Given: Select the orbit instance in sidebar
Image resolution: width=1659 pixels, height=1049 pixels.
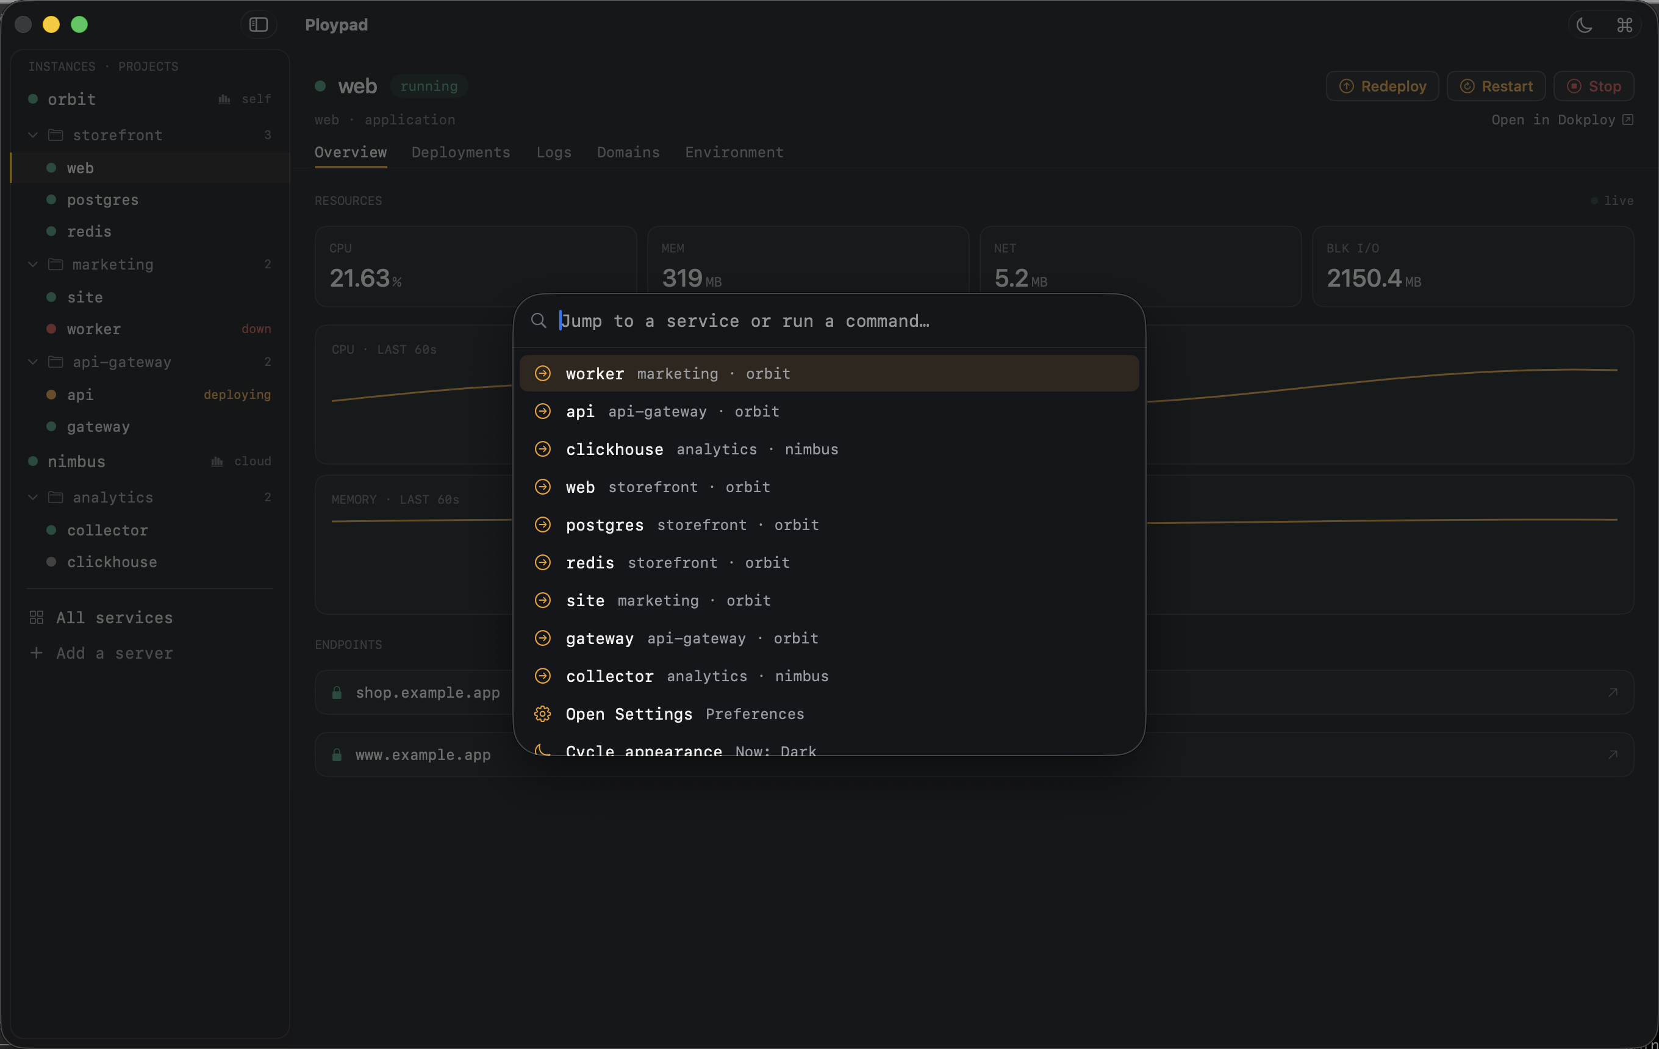Looking at the screenshot, I should click(149, 99).
